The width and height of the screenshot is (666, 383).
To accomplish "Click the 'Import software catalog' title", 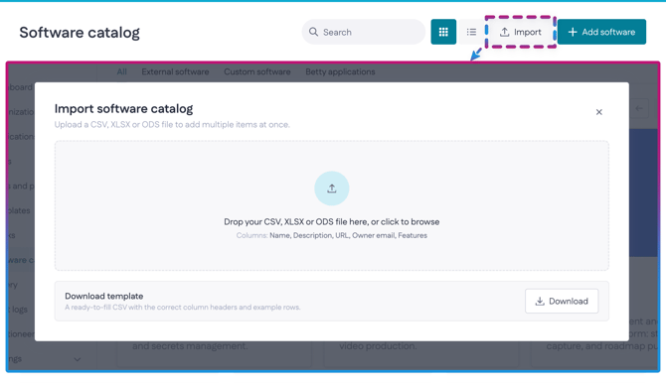I will coord(123,109).
